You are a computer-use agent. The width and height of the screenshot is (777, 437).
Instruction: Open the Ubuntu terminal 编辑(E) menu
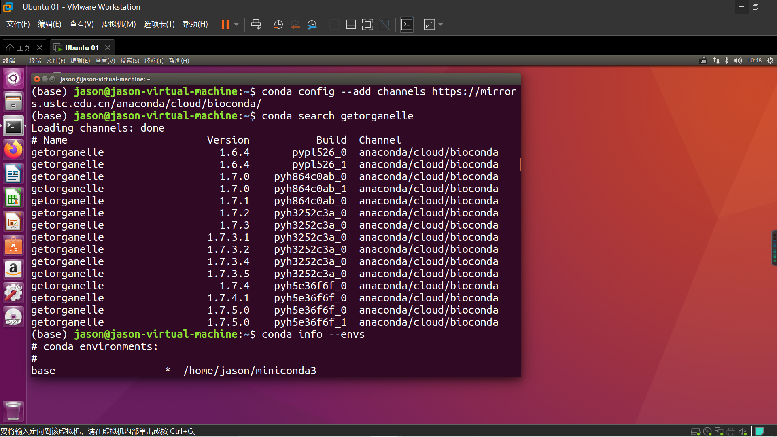click(x=80, y=61)
